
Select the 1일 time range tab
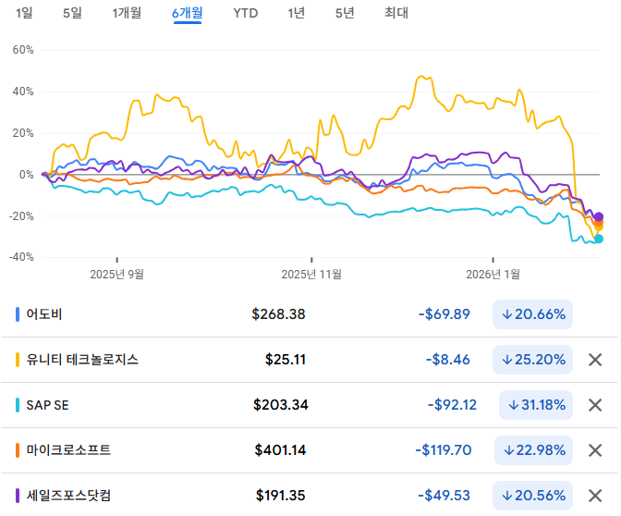[24, 13]
